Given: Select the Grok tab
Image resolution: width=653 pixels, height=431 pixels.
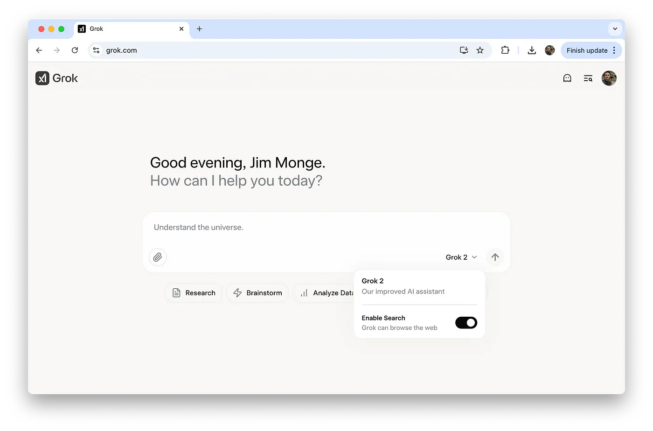Looking at the screenshot, I should pos(132,29).
